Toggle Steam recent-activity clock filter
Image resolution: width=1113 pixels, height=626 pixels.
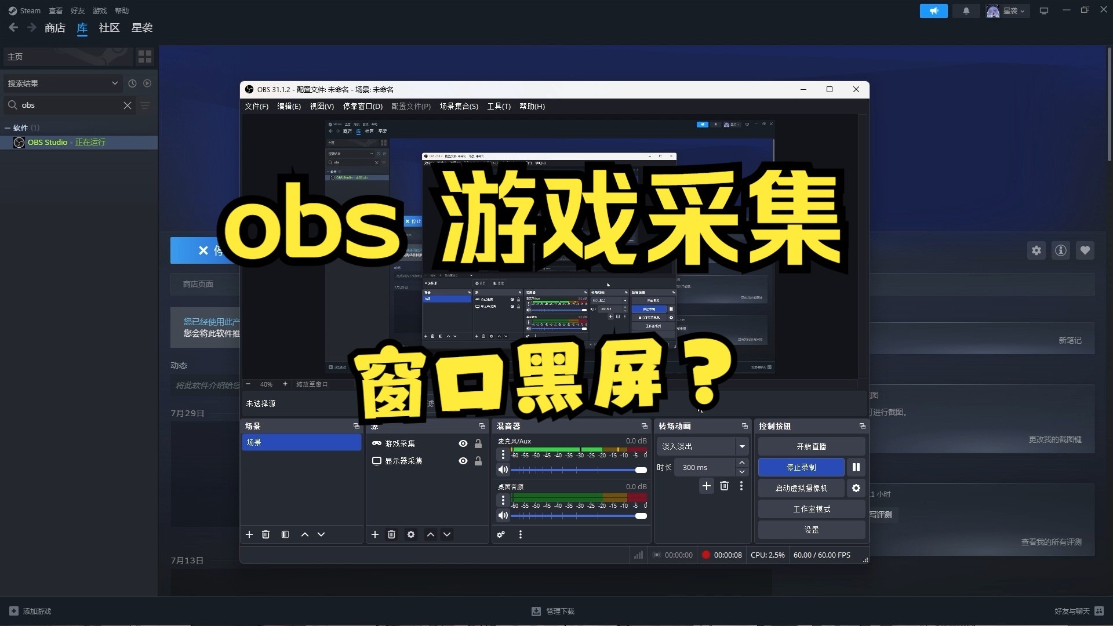(132, 83)
